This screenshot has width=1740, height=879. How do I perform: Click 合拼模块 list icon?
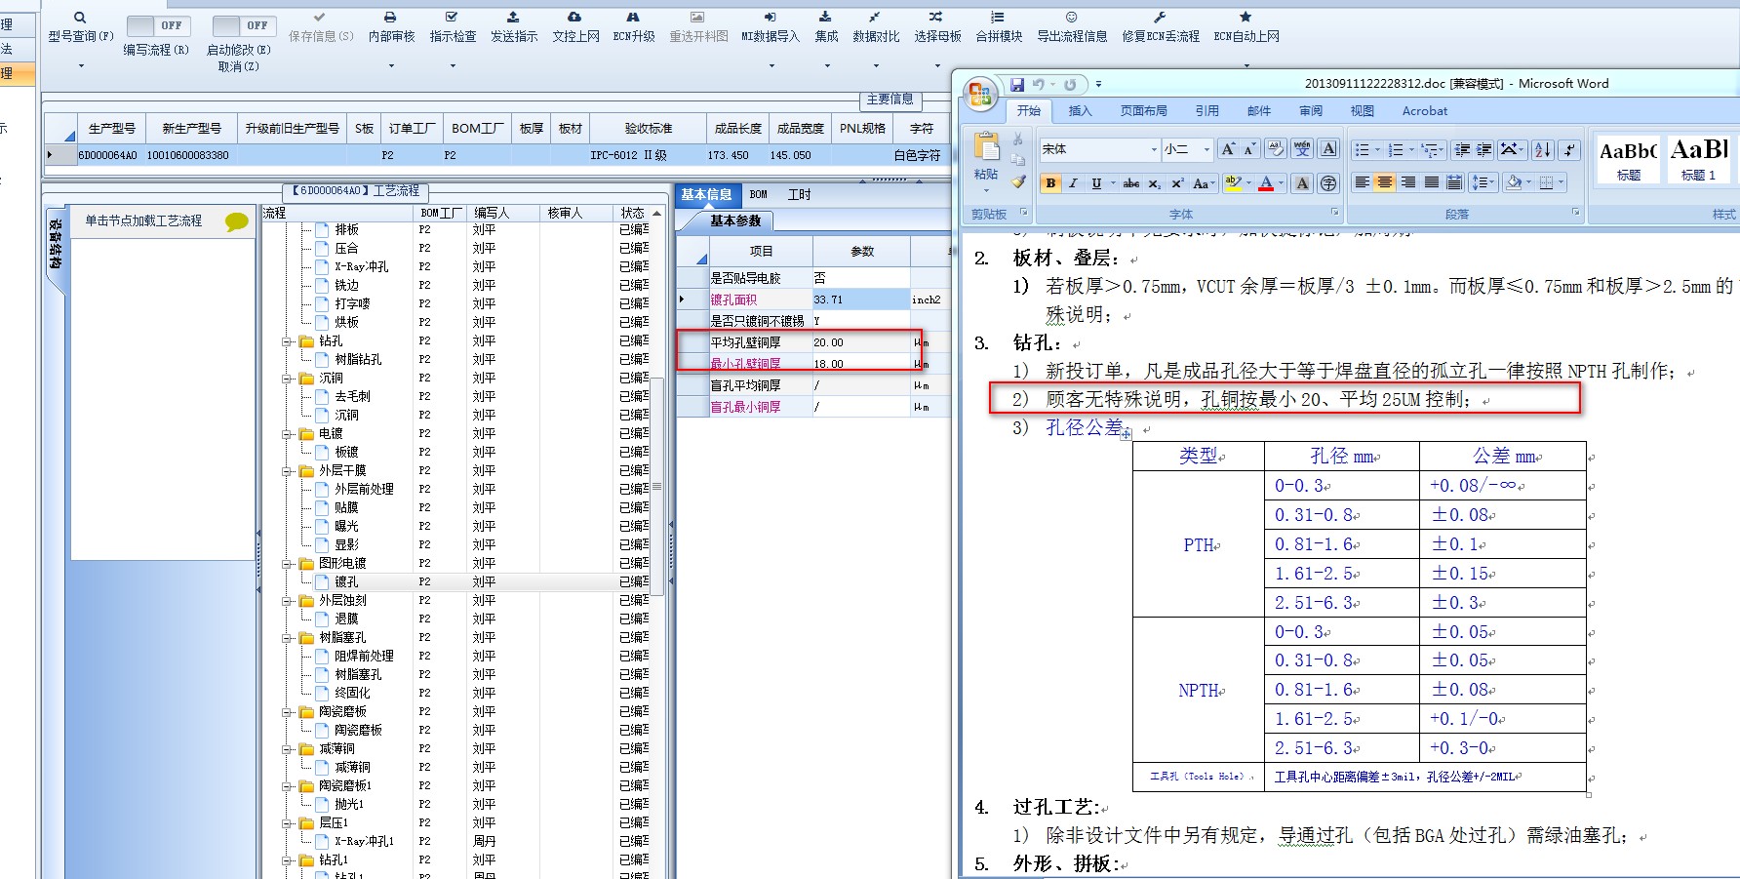[998, 18]
